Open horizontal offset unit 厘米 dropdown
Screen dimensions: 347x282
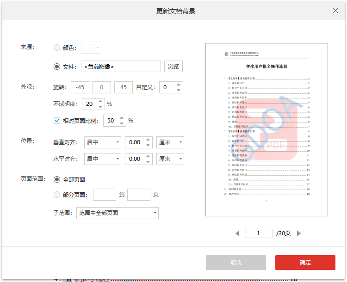170,159
